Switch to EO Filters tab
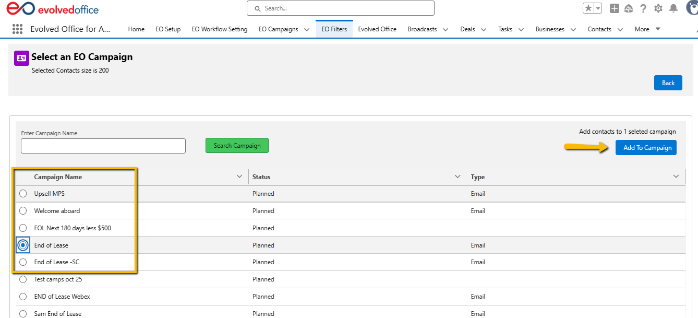This screenshot has height=318, width=698. [x=334, y=29]
